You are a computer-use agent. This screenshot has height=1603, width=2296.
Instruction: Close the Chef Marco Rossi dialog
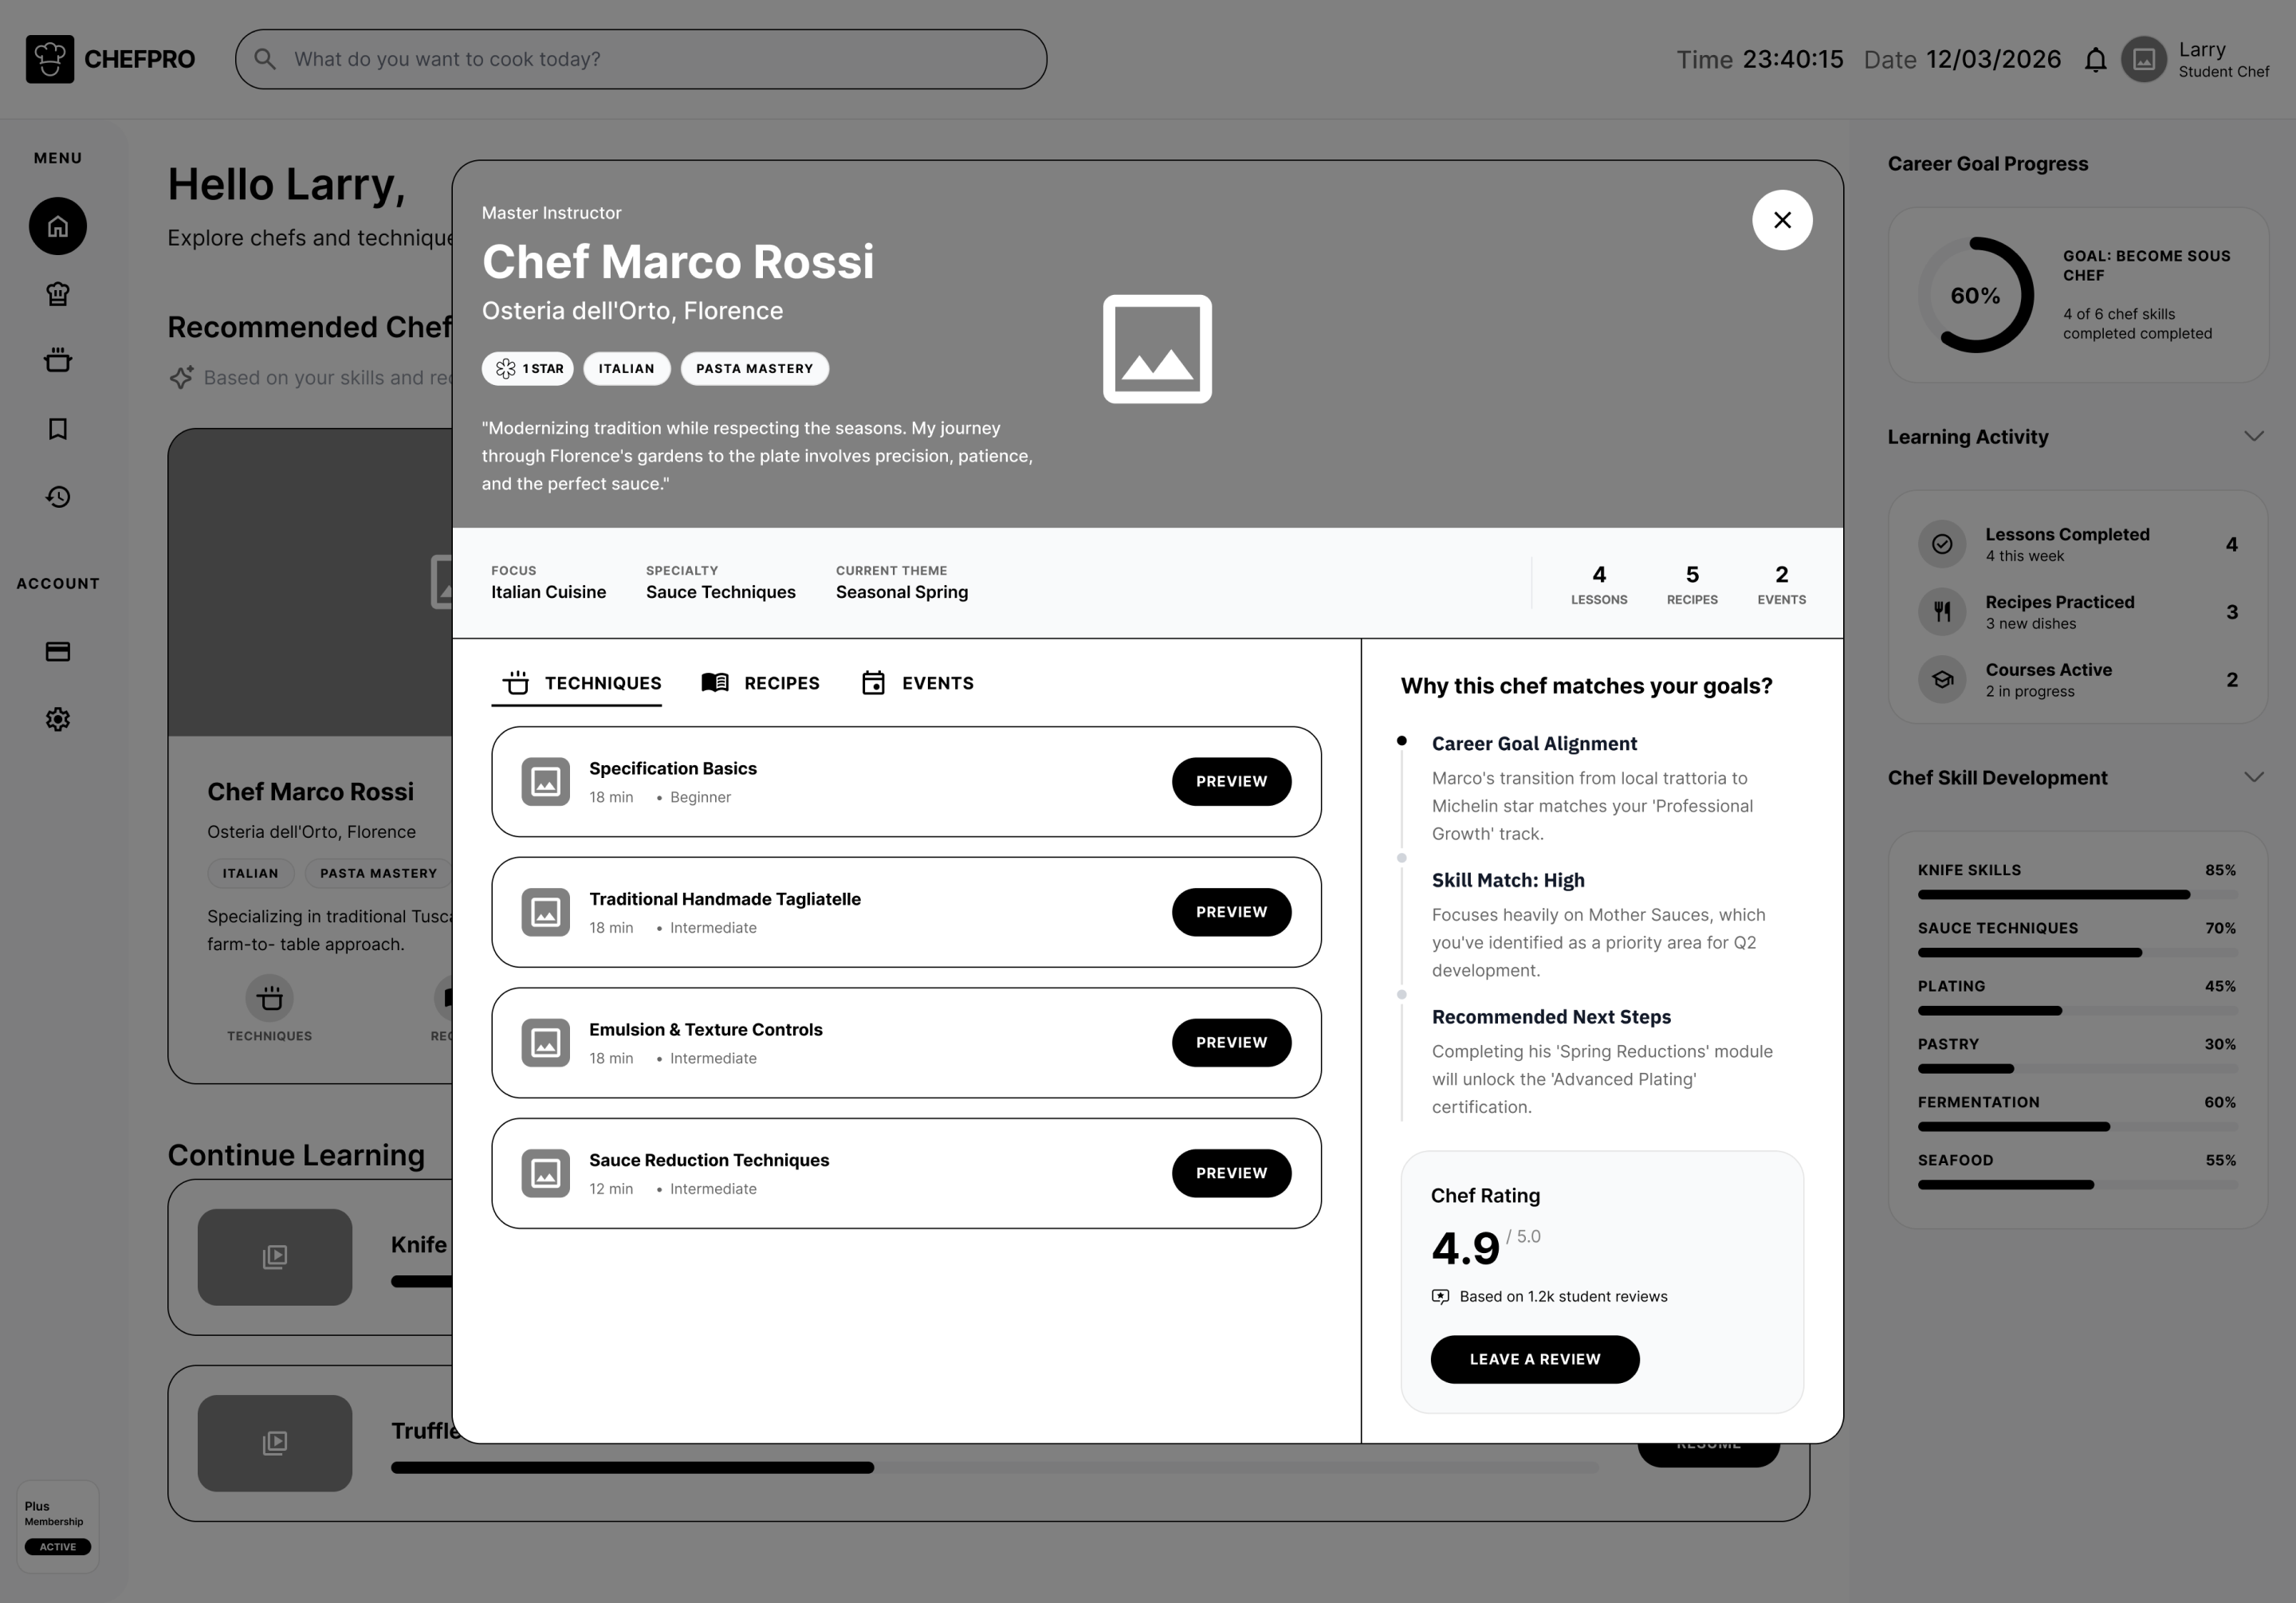pos(1782,220)
